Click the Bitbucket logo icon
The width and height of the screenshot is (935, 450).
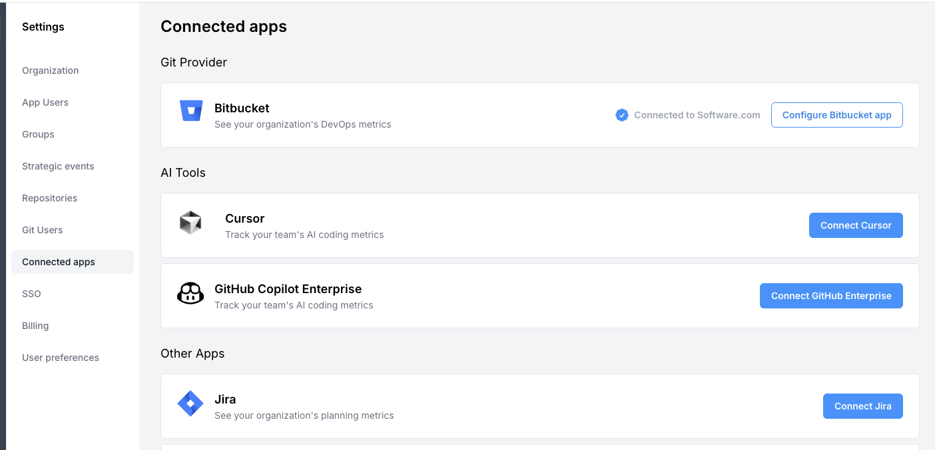(x=191, y=111)
